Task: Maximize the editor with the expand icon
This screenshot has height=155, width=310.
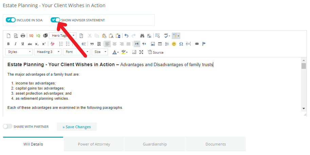Action: tap(141, 52)
